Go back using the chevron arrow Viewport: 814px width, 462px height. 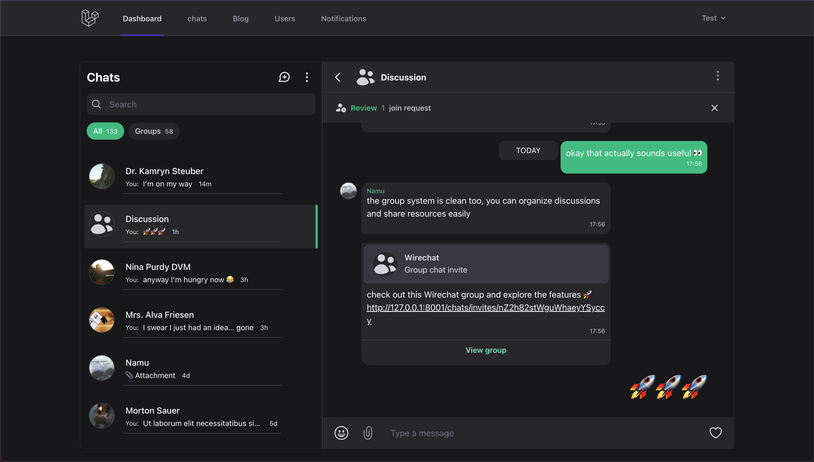[338, 77]
